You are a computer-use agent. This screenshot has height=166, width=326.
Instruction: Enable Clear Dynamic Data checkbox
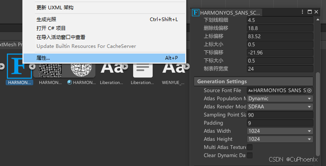(x=250, y=155)
